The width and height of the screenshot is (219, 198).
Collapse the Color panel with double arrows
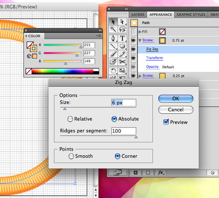[100, 30]
